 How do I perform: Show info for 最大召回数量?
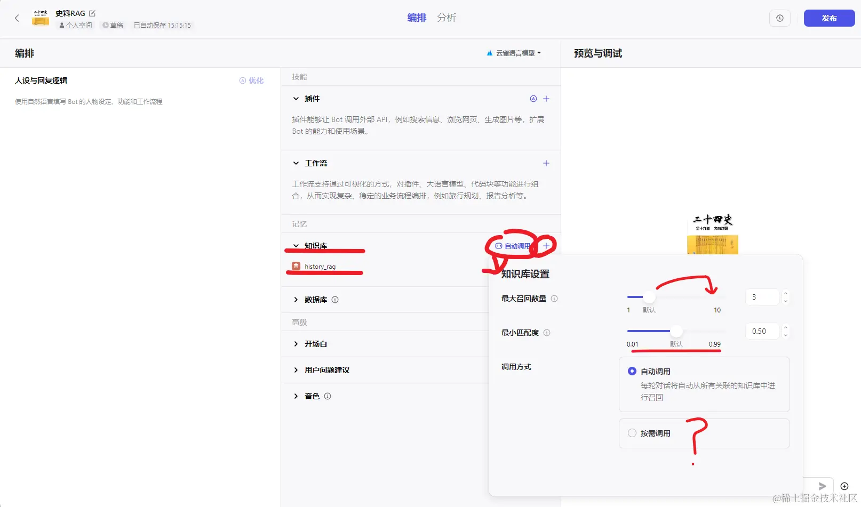click(x=554, y=299)
